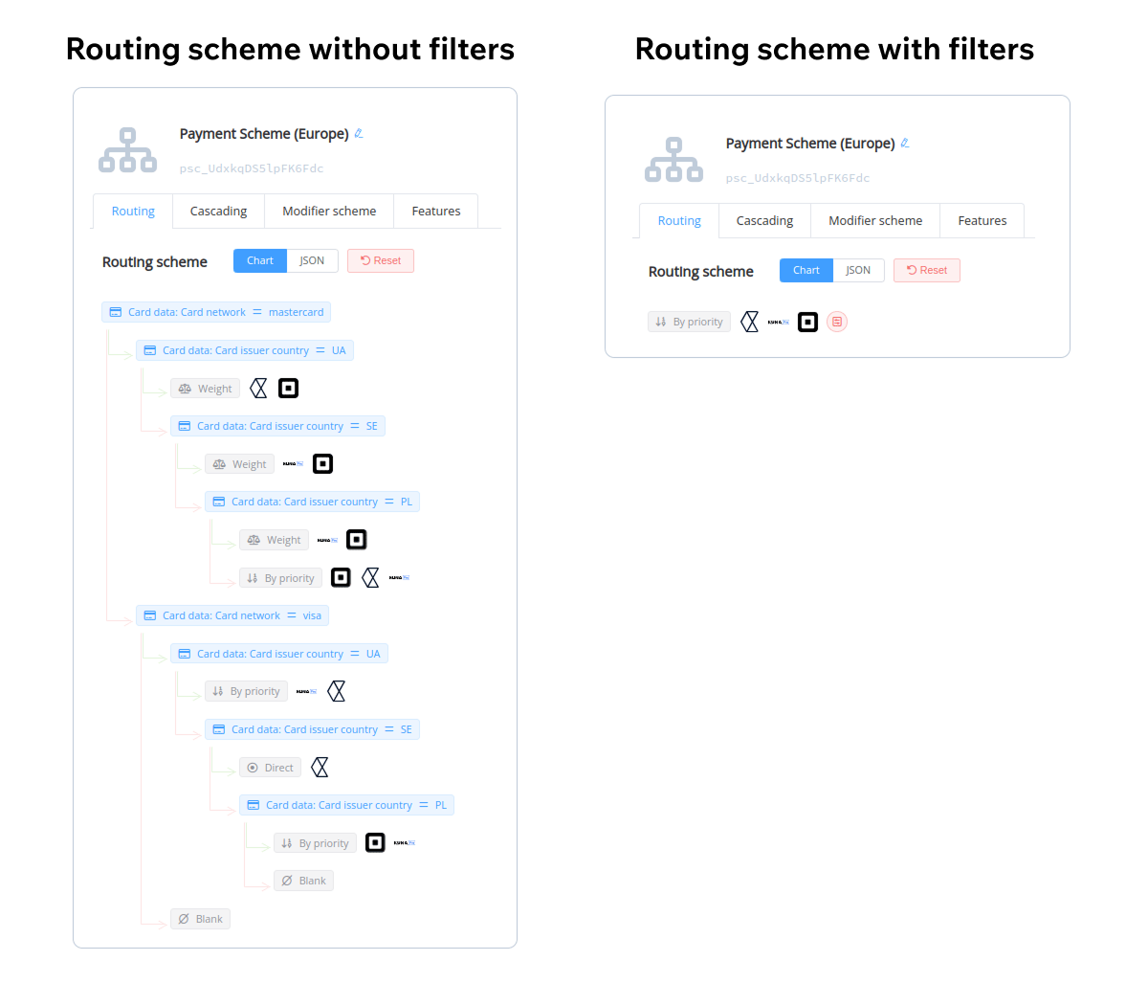Click the red delete icon in the filtered By priority row
The height and width of the screenshot is (983, 1148).
(x=837, y=322)
